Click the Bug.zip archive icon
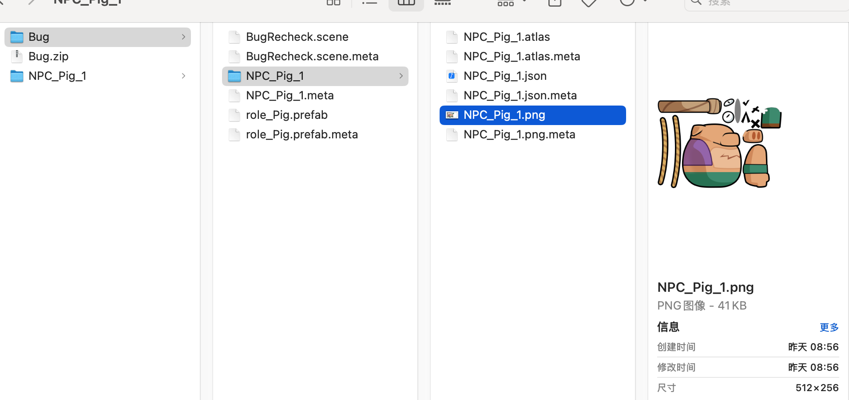This screenshot has height=400, width=849. (17, 56)
